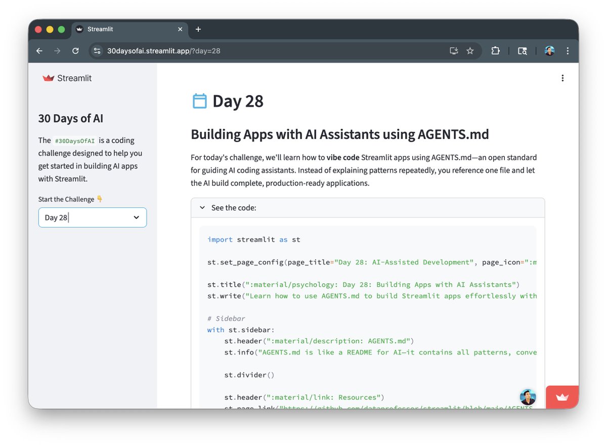The height and width of the screenshot is (446, 607).
Task: Click the st.divider() code line
Action: [x=249, y=375]
